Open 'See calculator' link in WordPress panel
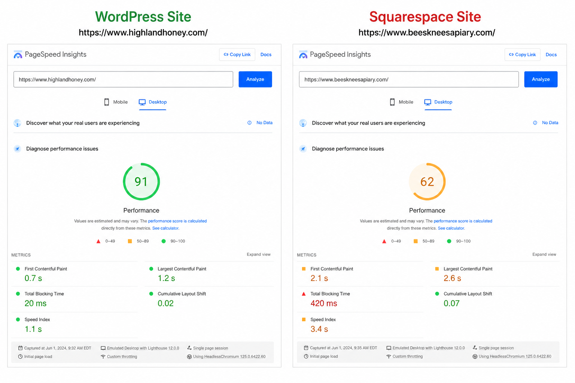 click(165, 228)
